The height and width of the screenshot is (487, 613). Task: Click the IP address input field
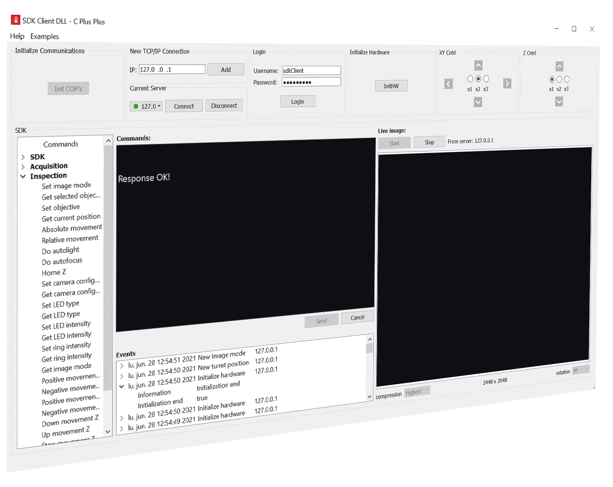pos(172,69)
